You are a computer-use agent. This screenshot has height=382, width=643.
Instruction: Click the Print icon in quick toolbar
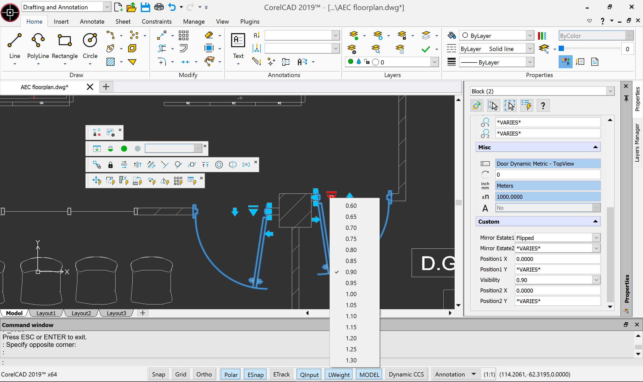[159, 7]
